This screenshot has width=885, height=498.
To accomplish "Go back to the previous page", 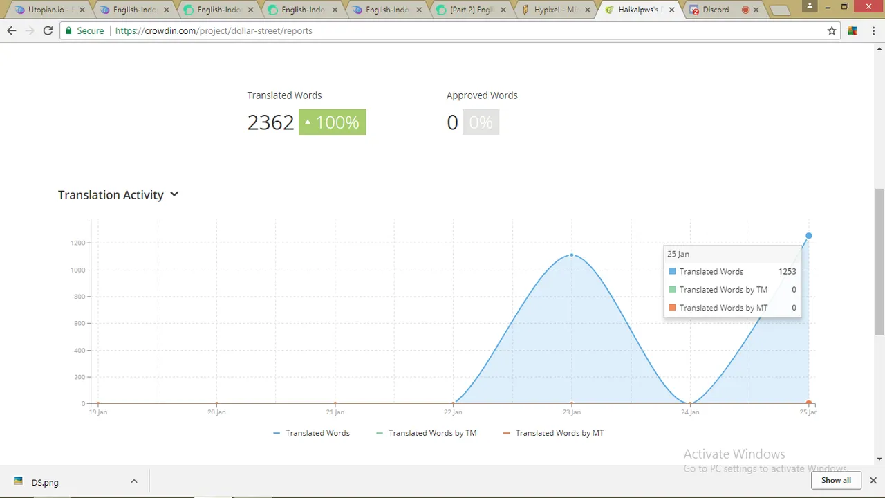I will click(11, 30).
